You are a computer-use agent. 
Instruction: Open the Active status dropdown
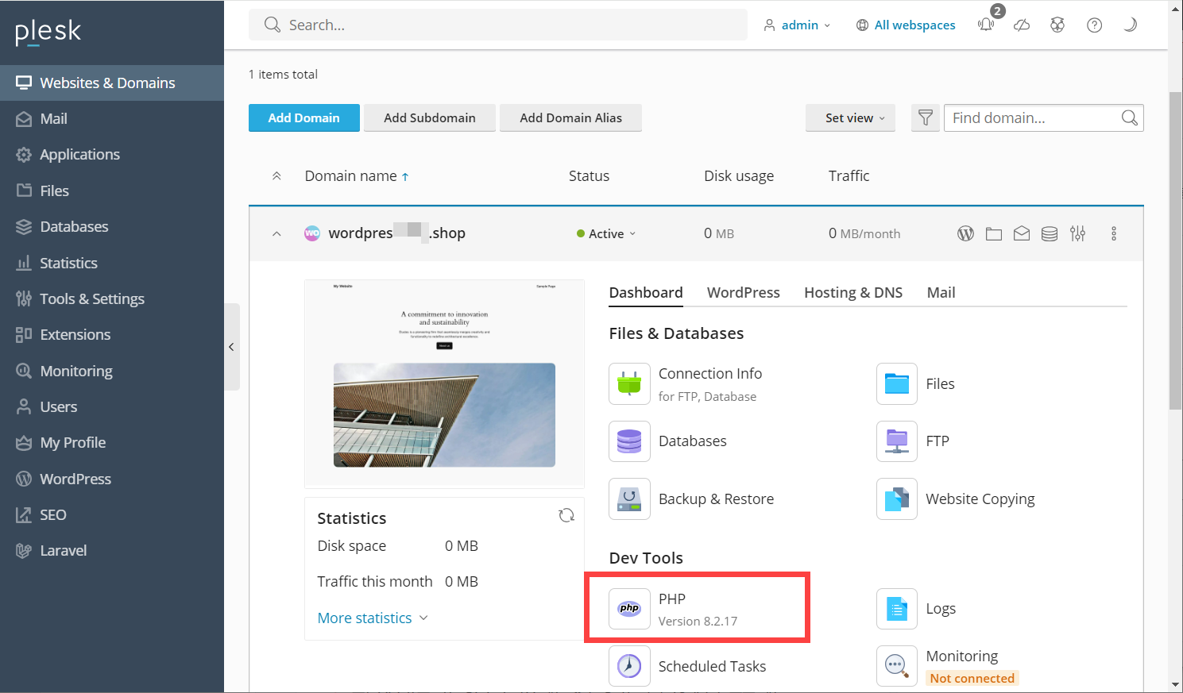coord(606,233)
